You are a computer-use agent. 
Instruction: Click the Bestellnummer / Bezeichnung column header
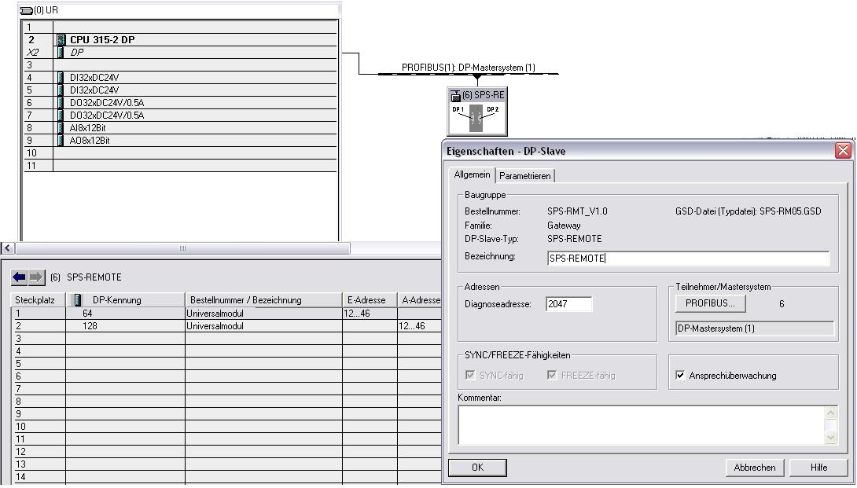pyautogui.click(x=264, y=300)
